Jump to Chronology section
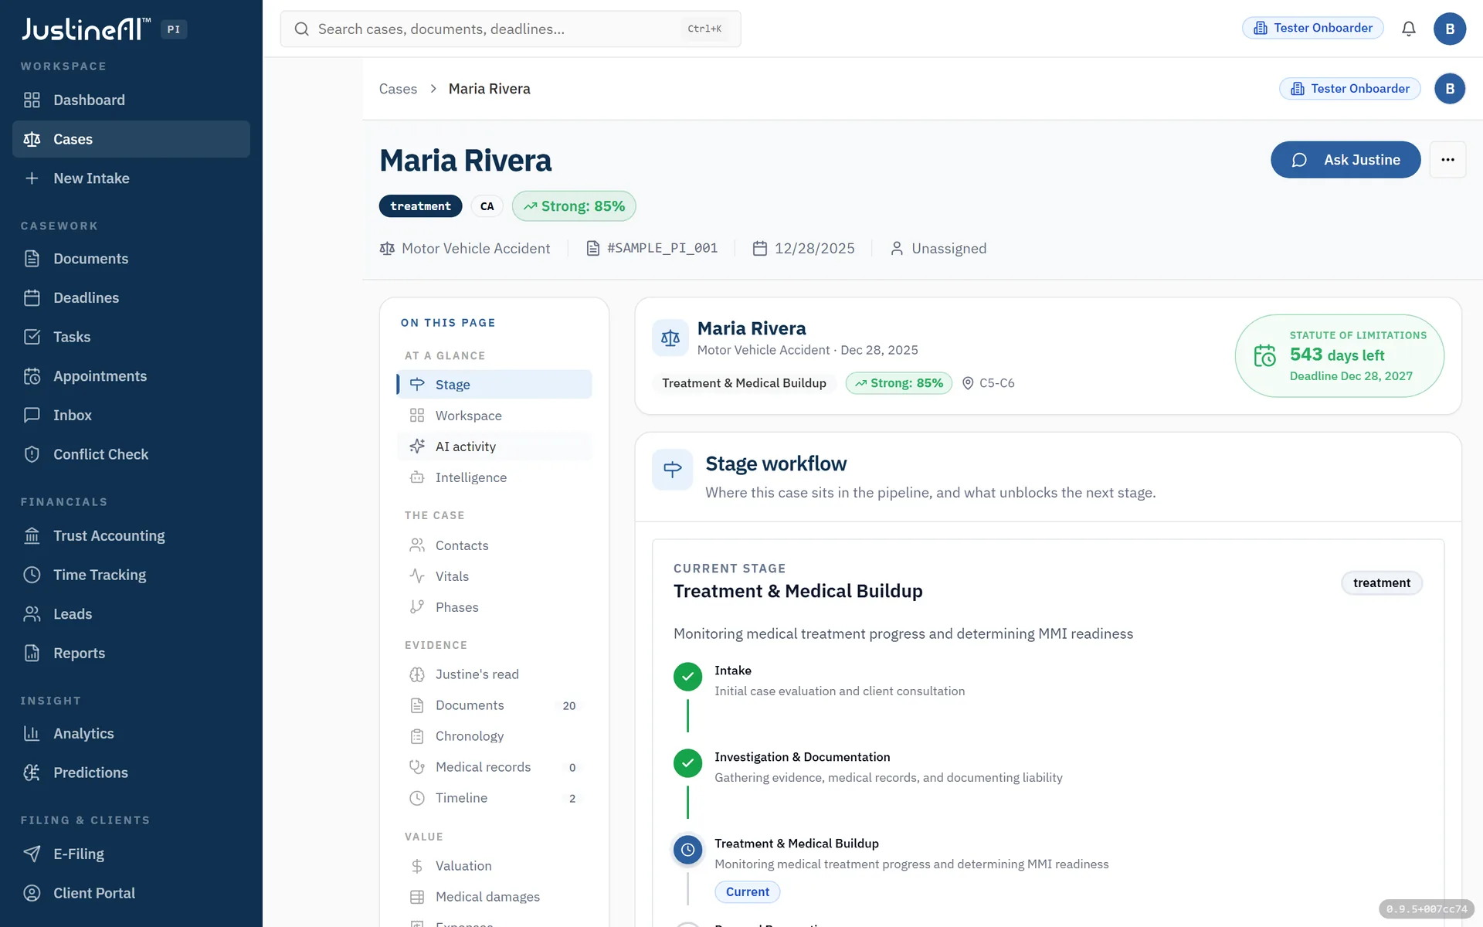1483x927 pixels. click(494, 736)
